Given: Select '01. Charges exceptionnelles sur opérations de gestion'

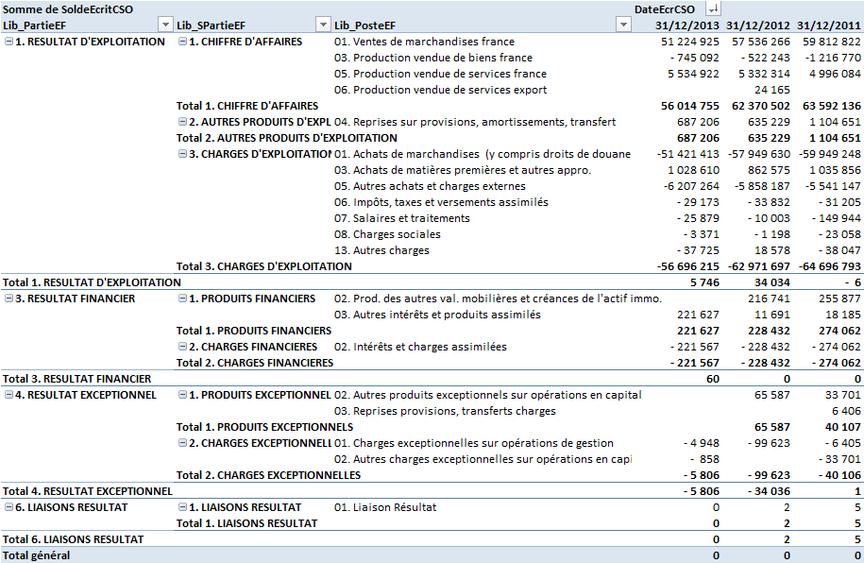Looking at the screenshot, I should coord(474,443).
